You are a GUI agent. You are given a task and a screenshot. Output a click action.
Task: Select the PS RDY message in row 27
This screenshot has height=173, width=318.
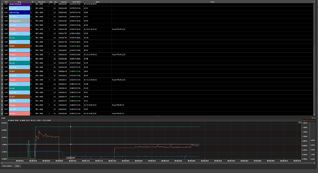(19, 46)
